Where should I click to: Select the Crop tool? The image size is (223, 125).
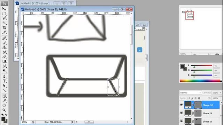point(4,27)
